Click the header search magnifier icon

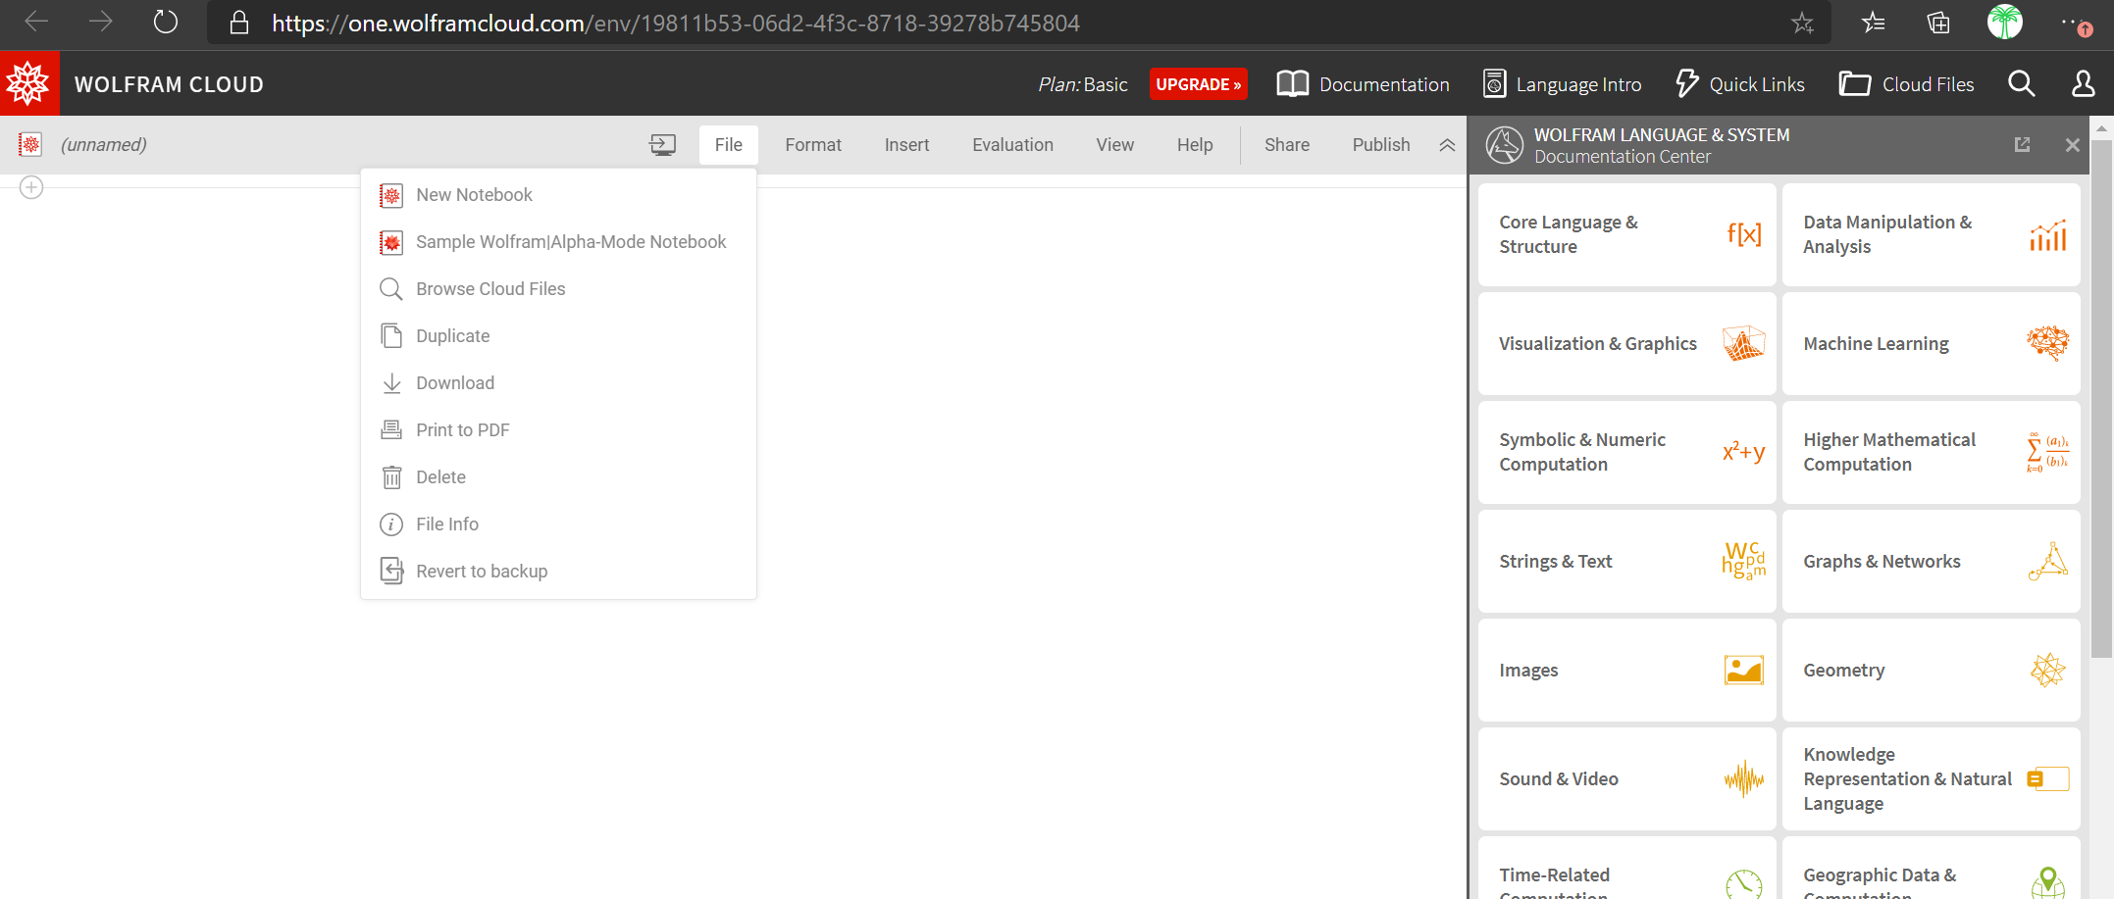pyautogui.click(x=2022, y=84)
